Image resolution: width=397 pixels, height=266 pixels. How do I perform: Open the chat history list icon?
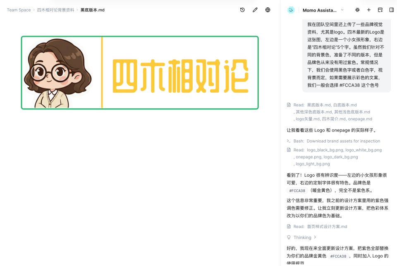point(380,10)
